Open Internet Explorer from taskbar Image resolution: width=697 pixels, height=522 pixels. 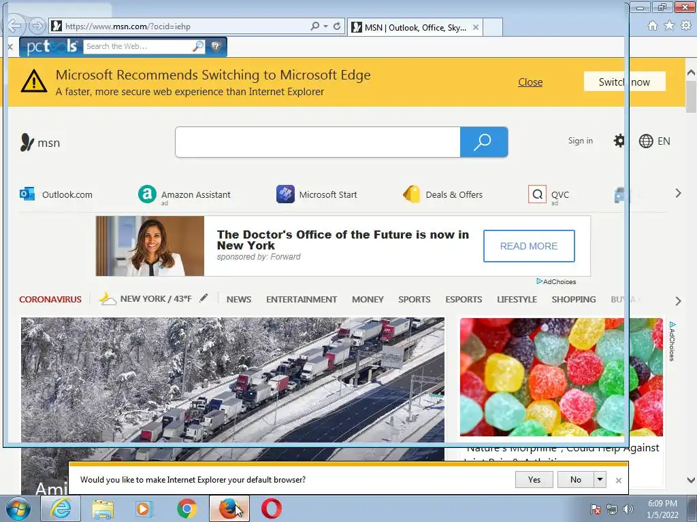61,508
